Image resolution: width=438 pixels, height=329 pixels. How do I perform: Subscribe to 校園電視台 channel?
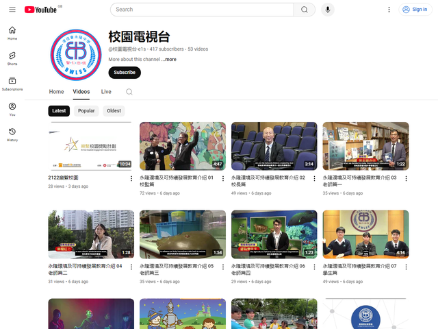pyautogui.click(x=125, y=73)
